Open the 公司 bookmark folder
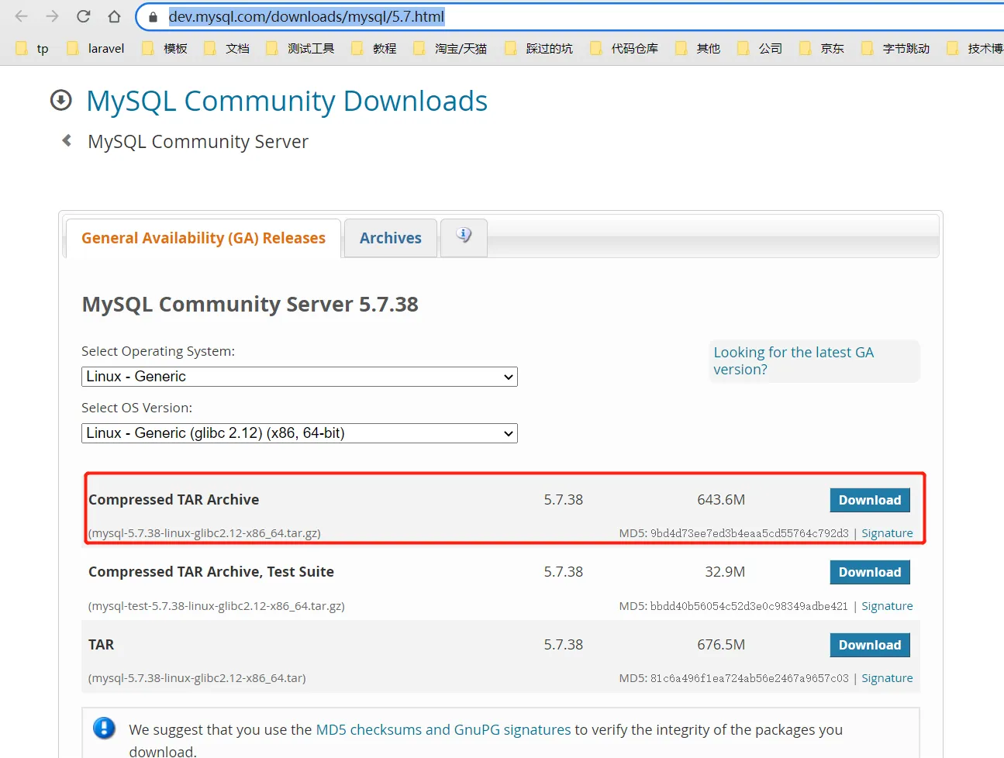The width and height of the screenshot is (1004, 758). 760,48
